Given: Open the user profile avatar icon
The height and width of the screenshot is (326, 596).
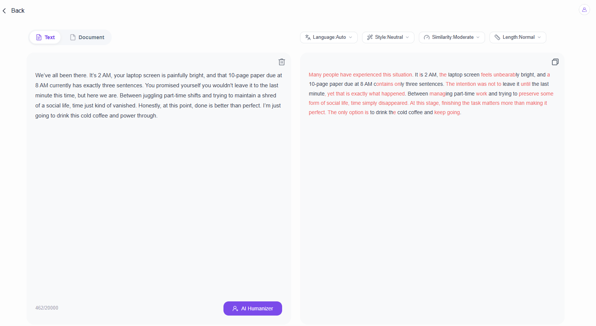Looking at the screenshot, I should click(584, 10).
